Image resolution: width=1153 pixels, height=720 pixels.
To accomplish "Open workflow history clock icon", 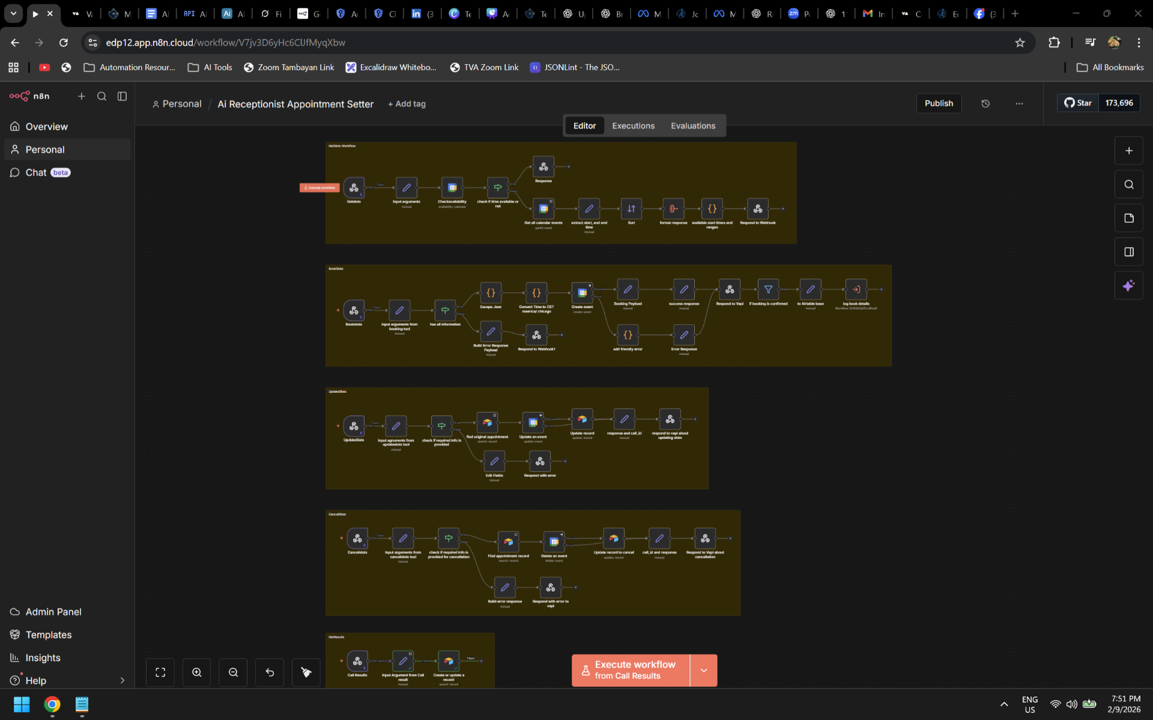I will point(985,103).
